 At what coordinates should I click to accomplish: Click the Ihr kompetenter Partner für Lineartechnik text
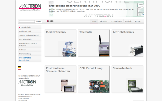pyautogui.click(x=29, y=77)
